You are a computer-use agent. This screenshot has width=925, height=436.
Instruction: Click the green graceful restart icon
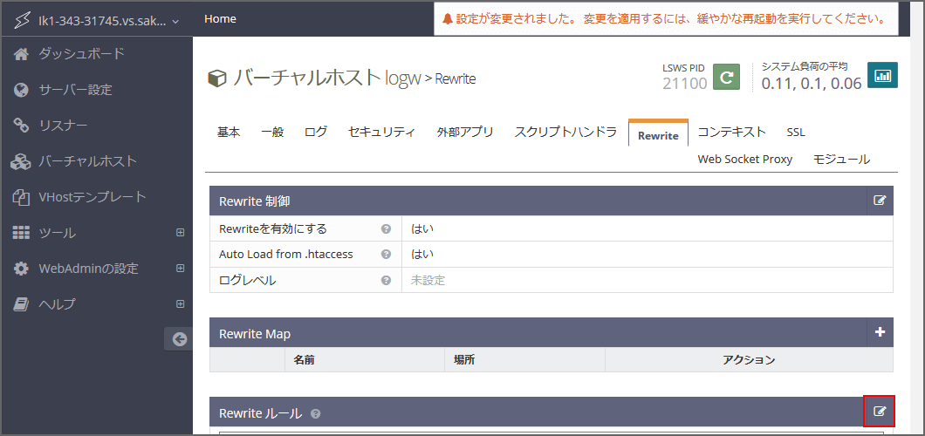click(x=726, y=77)
